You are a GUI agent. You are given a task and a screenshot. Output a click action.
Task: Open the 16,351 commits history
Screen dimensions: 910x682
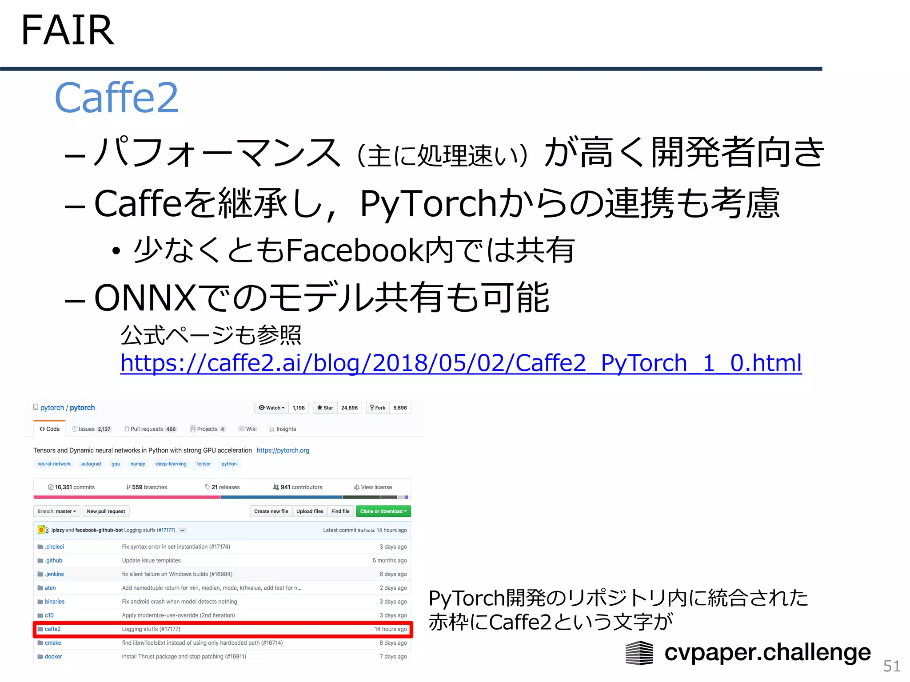tap(71, 487)
